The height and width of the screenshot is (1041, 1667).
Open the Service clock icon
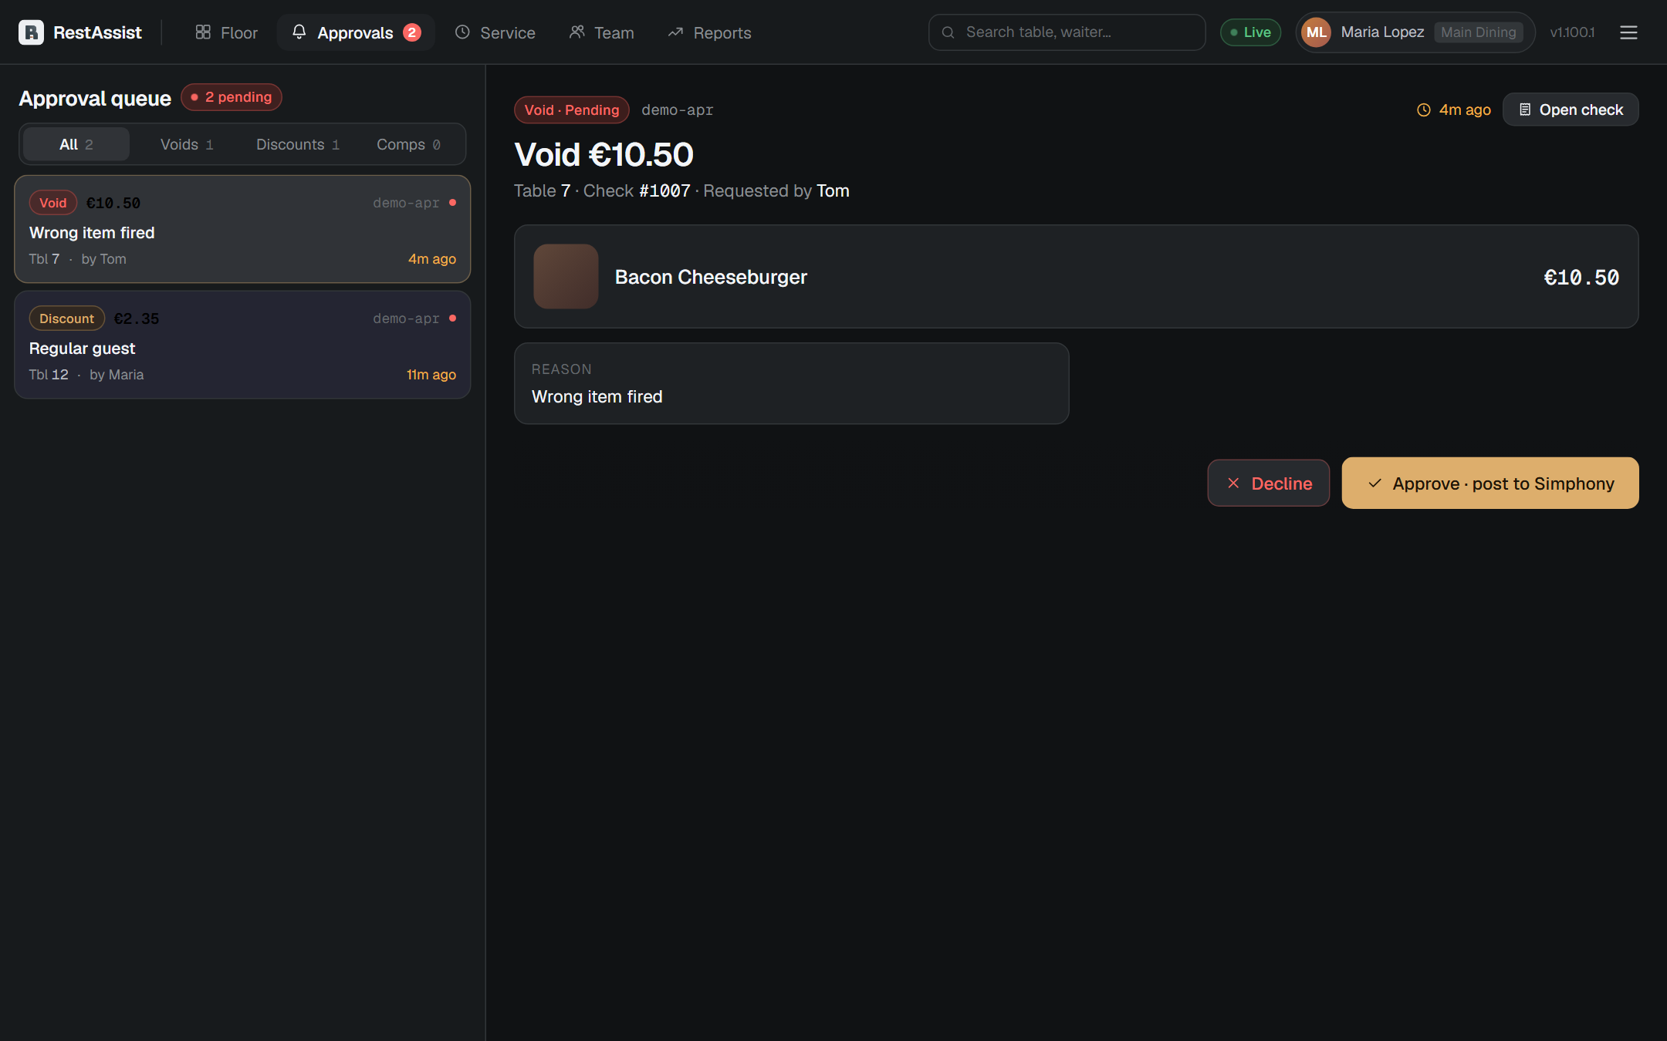[x=462, y=32]
